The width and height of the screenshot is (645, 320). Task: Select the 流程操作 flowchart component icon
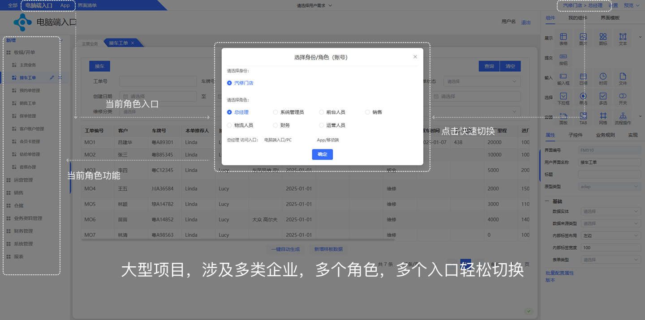pyautogui.click(x=623, y=116)
